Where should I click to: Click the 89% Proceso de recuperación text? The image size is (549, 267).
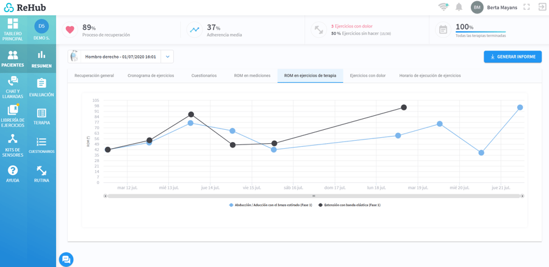[x=106, y=30]
